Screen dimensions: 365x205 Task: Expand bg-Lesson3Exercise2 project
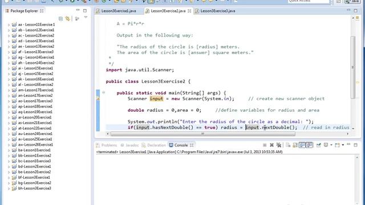coord(9,183)
